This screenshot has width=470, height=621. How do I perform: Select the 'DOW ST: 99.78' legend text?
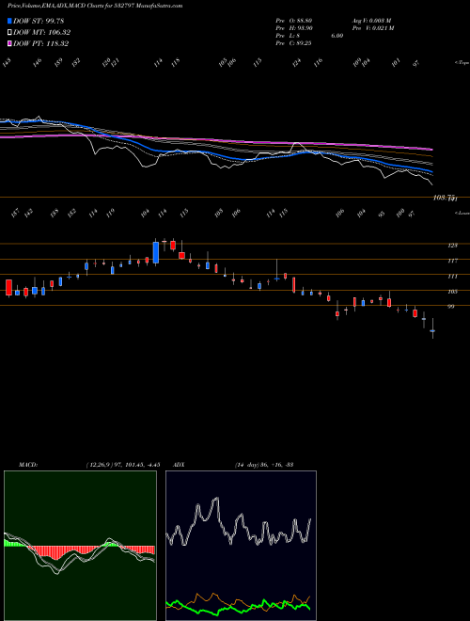point(39,21)
